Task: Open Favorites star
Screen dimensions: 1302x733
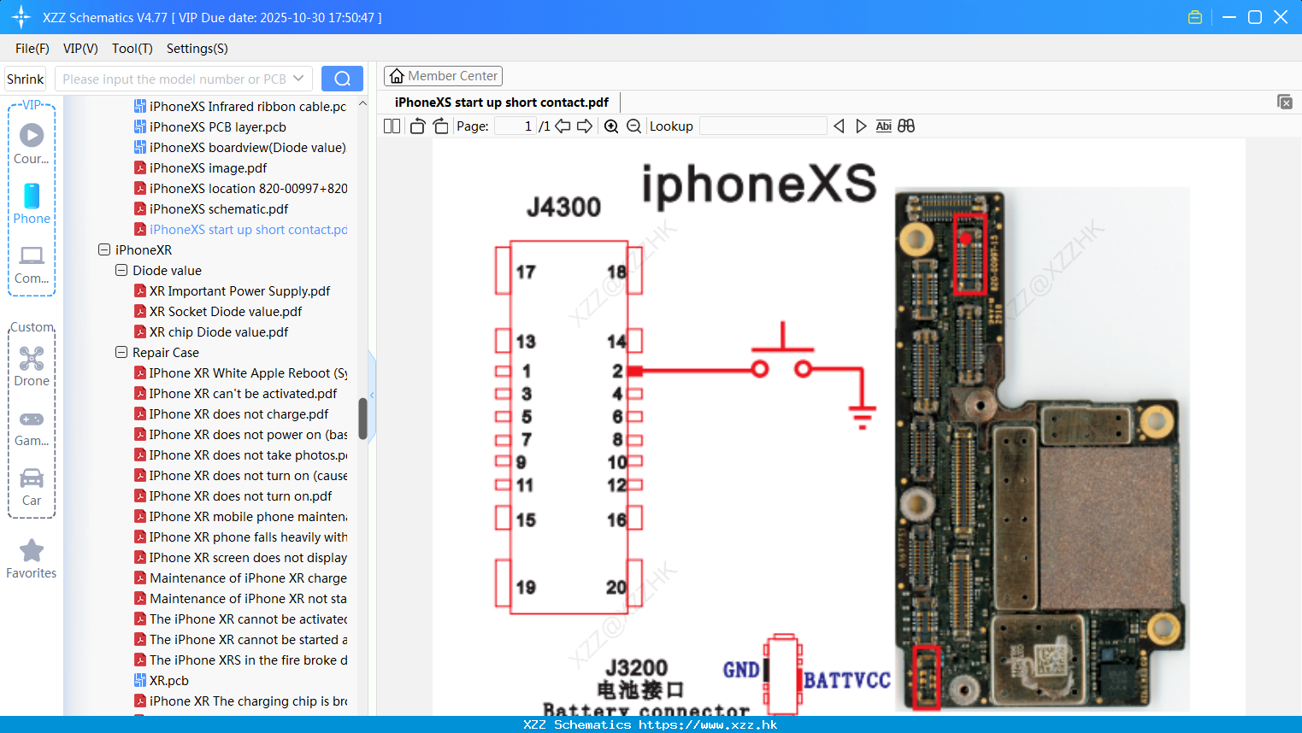Action: coord(32,559)
